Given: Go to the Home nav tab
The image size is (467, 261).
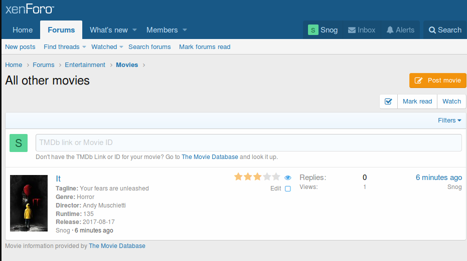Looking at the screenshot, I should [23, 30].
